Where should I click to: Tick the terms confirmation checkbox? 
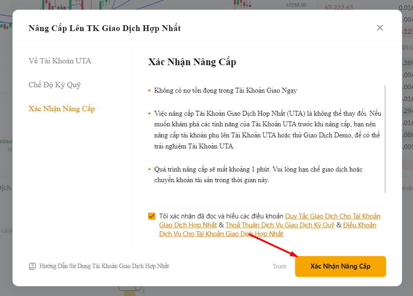click(152, 216)
